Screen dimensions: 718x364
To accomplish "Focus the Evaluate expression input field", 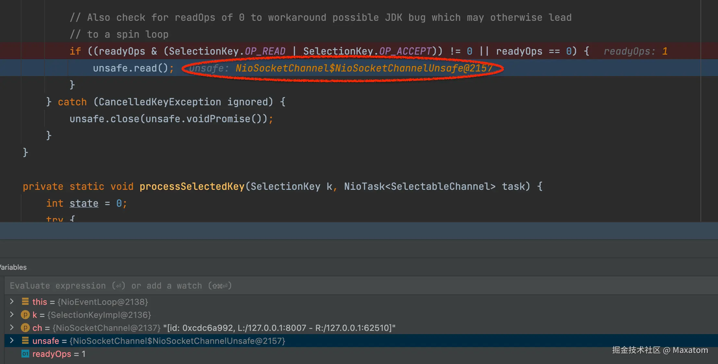I will (x=120, y=286).
